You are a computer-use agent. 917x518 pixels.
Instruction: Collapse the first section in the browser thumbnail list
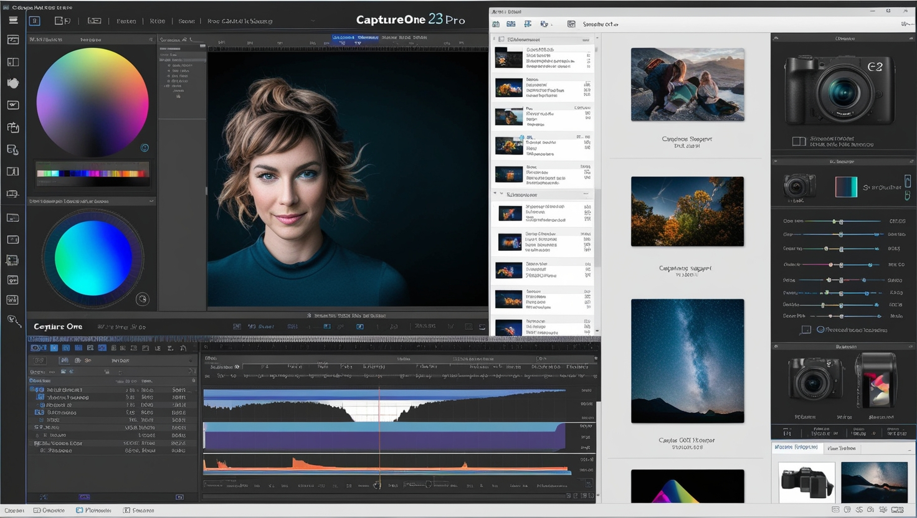point(495,39)
